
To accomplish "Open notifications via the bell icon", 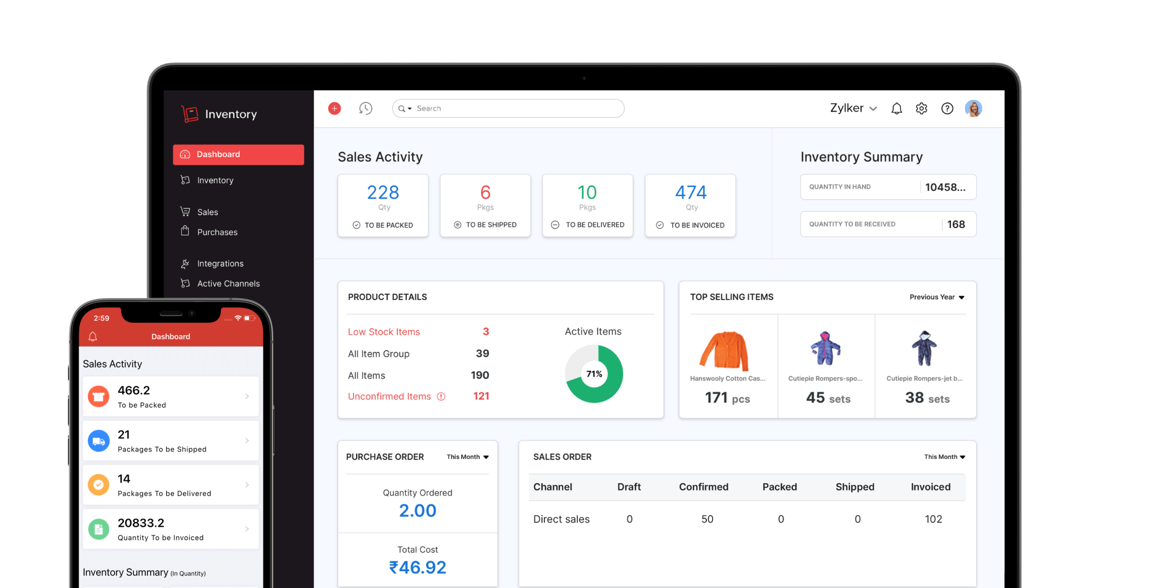I will (896, 108).
